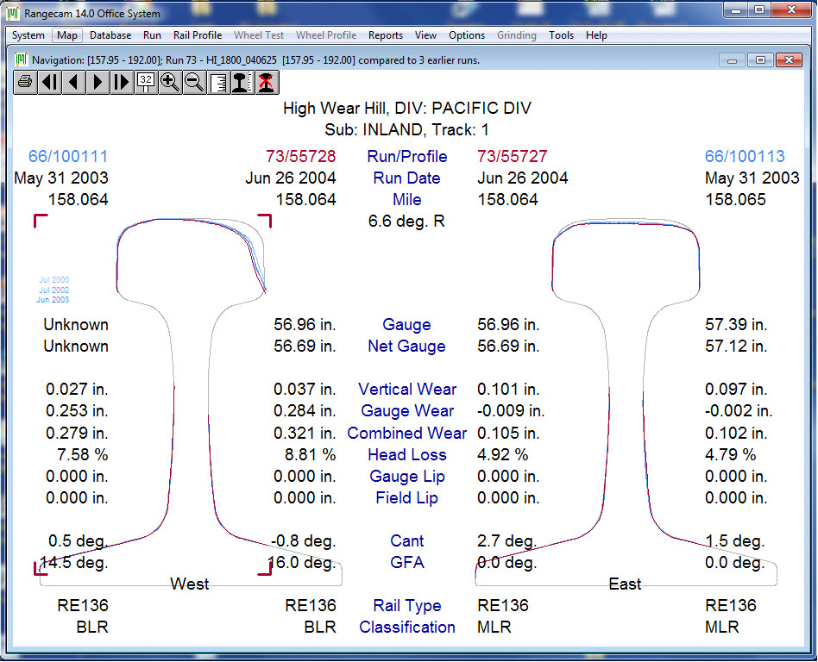Click the milepost 32 sign icon
This screenshot has width=818, height=662.
pyautogui.click(x=146, y=82)
